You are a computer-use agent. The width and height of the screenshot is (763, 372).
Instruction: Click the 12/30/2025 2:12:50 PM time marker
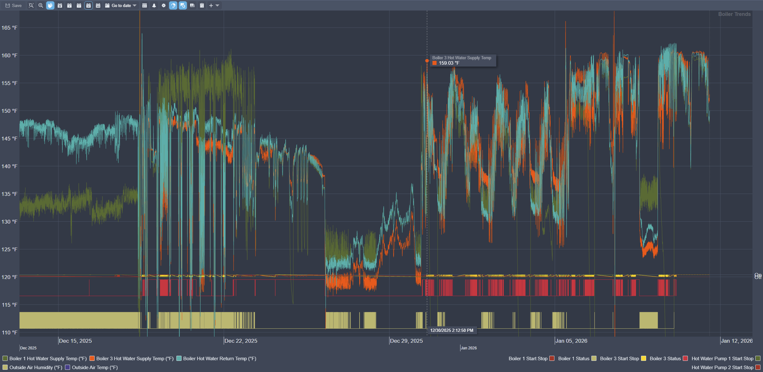452,330
